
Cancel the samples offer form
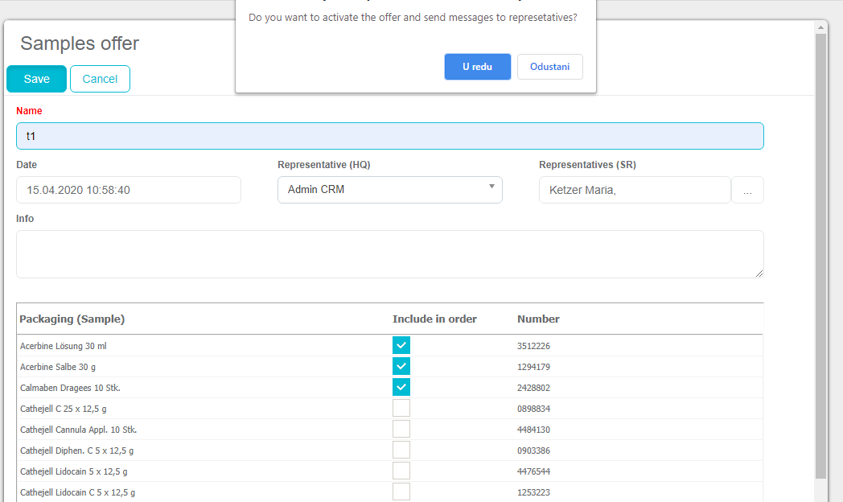coord(100,79)
